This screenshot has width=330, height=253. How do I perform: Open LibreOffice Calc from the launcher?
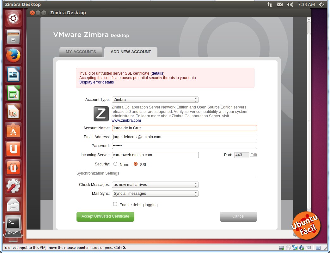13,93
